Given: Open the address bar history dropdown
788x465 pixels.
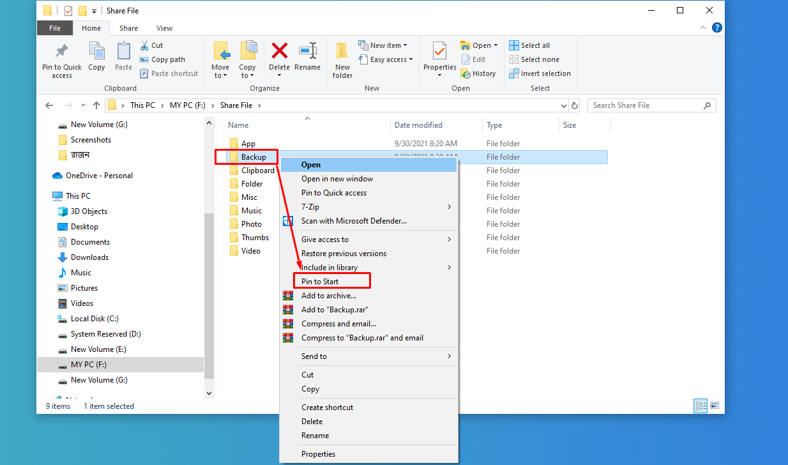Looking at the screenshot, I should pyautogui.click(x=563, y=105).
